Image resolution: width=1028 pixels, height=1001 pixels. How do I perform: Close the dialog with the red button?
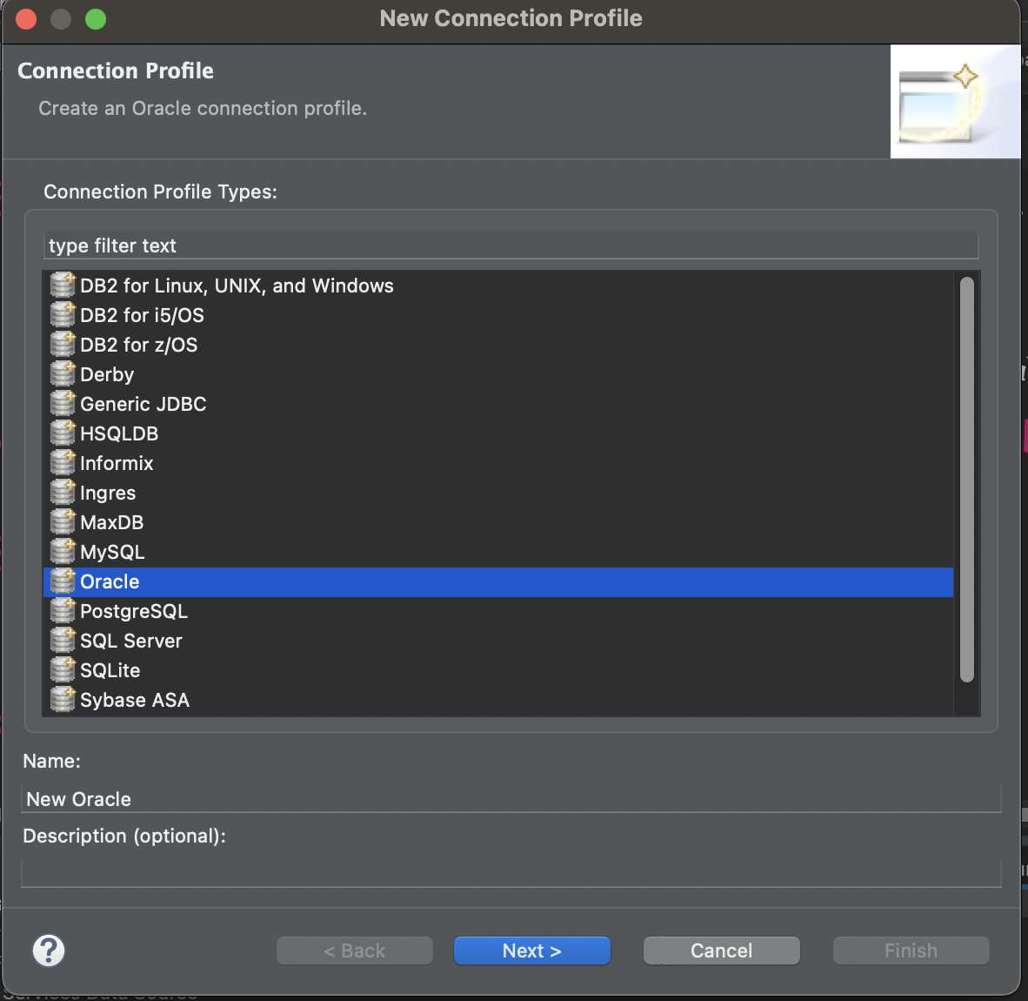coord(26,19)
